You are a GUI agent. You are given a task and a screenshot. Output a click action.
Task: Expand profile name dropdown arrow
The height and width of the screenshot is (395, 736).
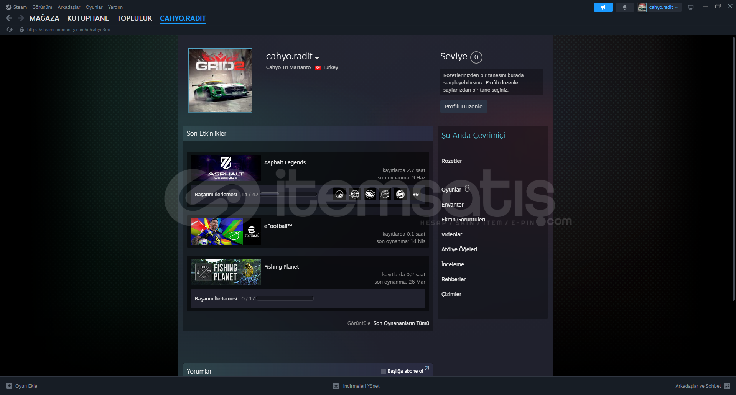[317, 58]
